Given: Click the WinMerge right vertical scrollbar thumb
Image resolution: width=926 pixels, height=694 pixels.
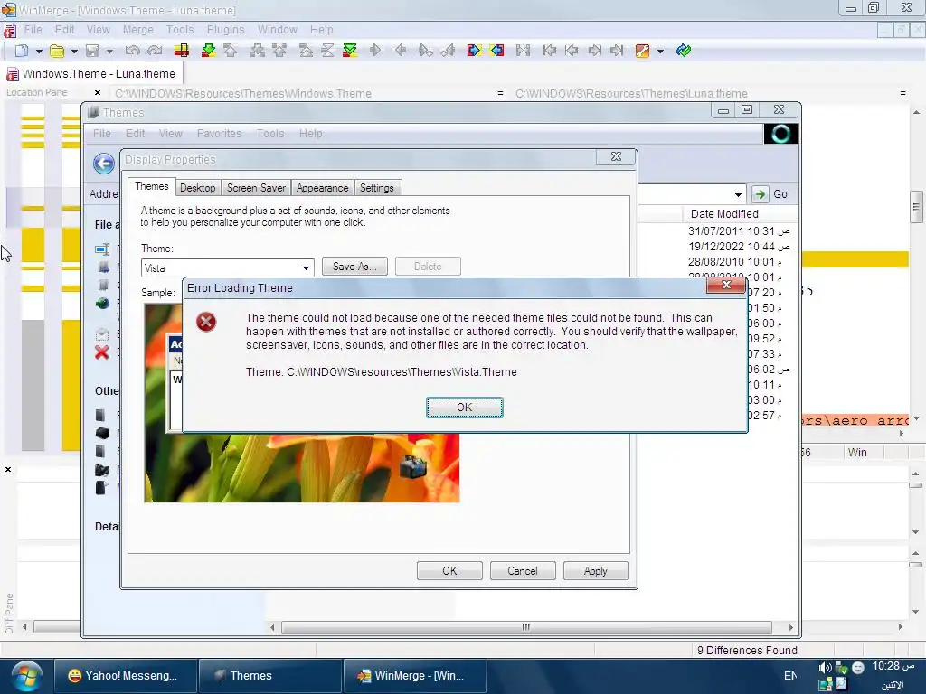Looking at the screenshot, I should click(x=916, y=207).
